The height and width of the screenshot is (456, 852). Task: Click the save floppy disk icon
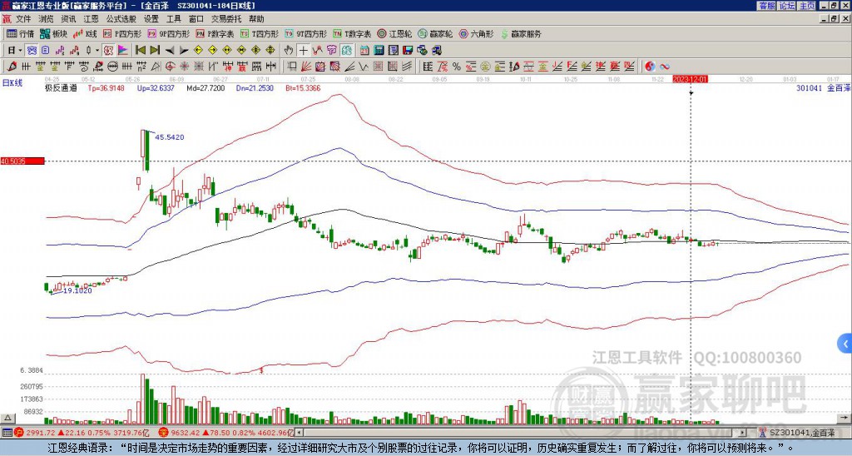click(x=408, y=51)
